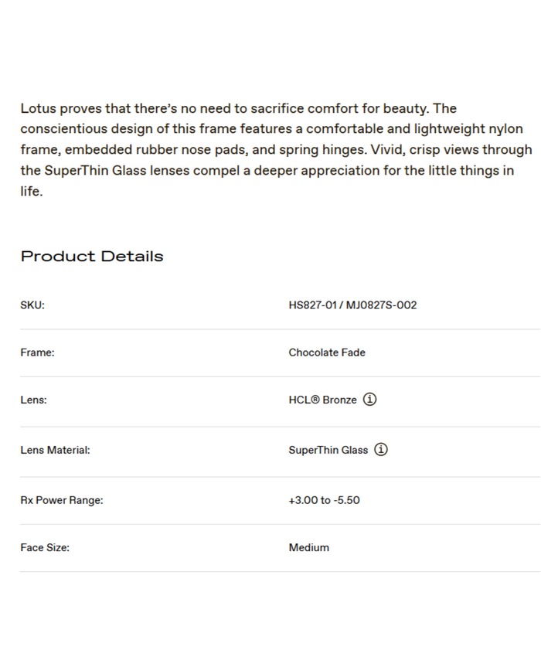Click the SKU: label

click(32, 305)
